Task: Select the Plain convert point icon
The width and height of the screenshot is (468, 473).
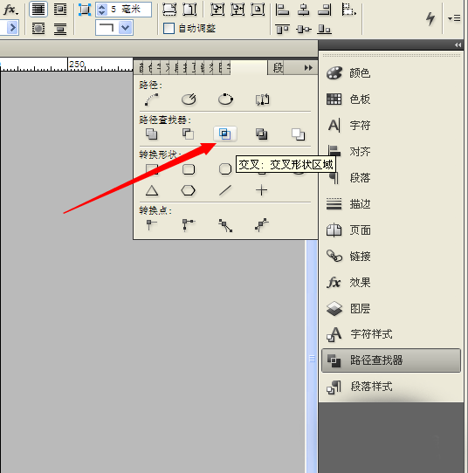Action: click(151, 225)
